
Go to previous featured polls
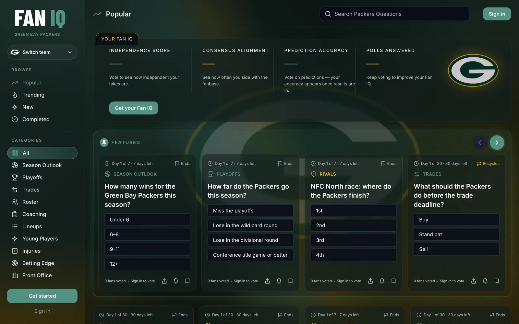coord(480,143)
